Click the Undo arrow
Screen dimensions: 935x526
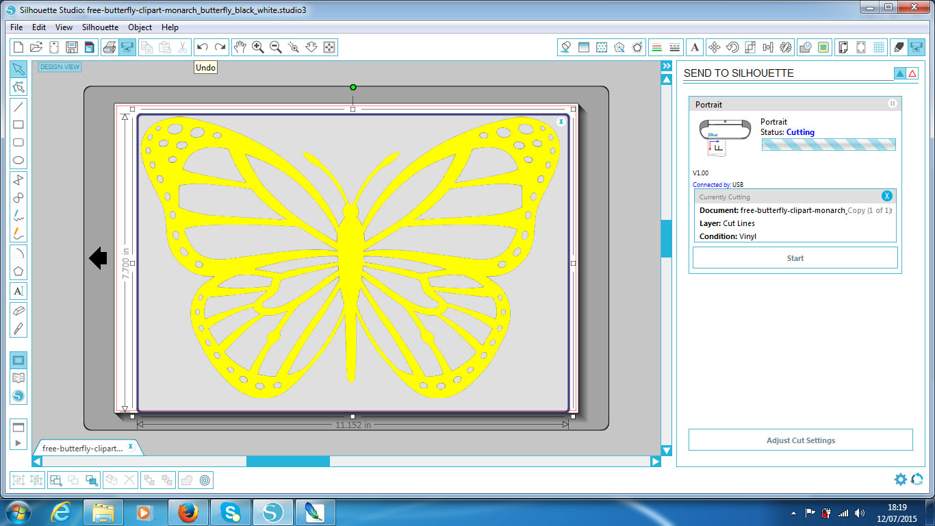point(202,47)
